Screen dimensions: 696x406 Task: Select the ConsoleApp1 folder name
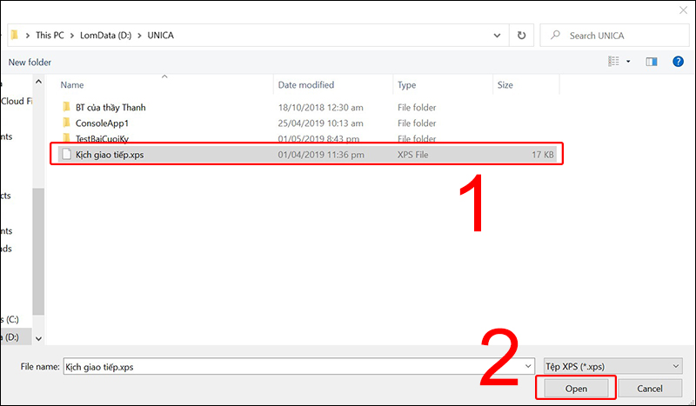point(102,123)
